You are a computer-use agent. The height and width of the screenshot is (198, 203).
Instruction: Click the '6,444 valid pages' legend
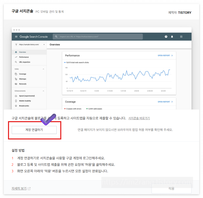[x=94, y=109]
